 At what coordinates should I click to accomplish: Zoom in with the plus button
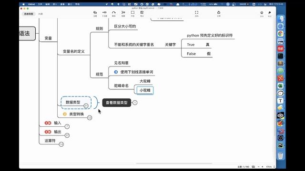[263, 167]
